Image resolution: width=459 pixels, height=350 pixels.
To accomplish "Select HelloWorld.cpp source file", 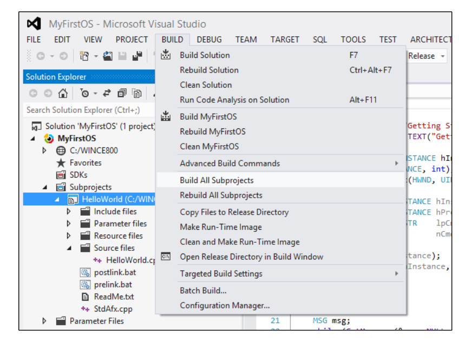I will (x=130, y=260).
